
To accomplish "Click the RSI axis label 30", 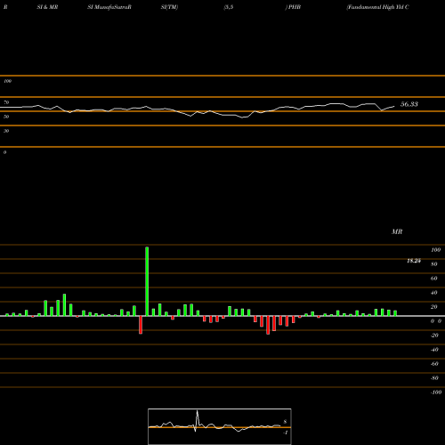I will (6, 131).
